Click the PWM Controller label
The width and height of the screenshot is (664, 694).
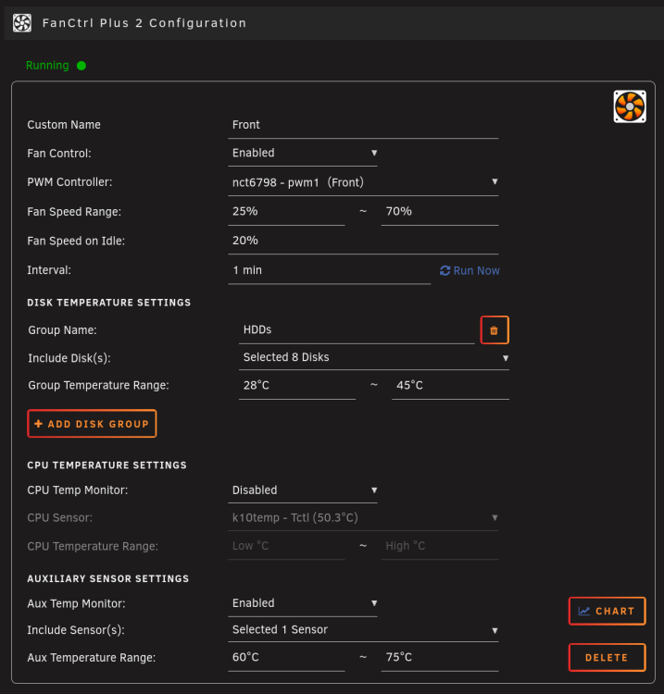click(69, 182)
